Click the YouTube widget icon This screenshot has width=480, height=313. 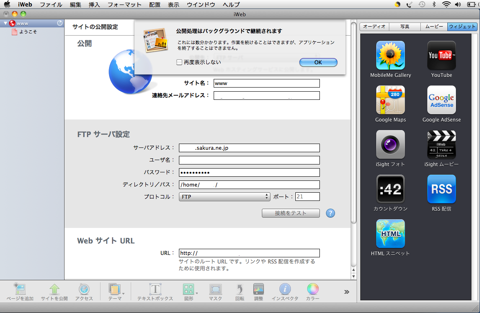pos(441,55)
